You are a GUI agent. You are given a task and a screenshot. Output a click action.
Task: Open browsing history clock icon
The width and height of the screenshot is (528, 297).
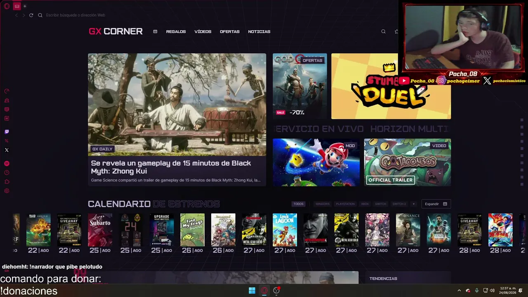[x=7, y=173]
